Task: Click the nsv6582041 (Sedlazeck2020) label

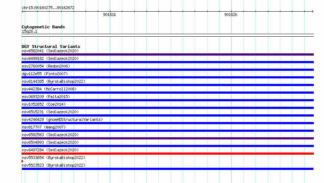Action: 50,51
